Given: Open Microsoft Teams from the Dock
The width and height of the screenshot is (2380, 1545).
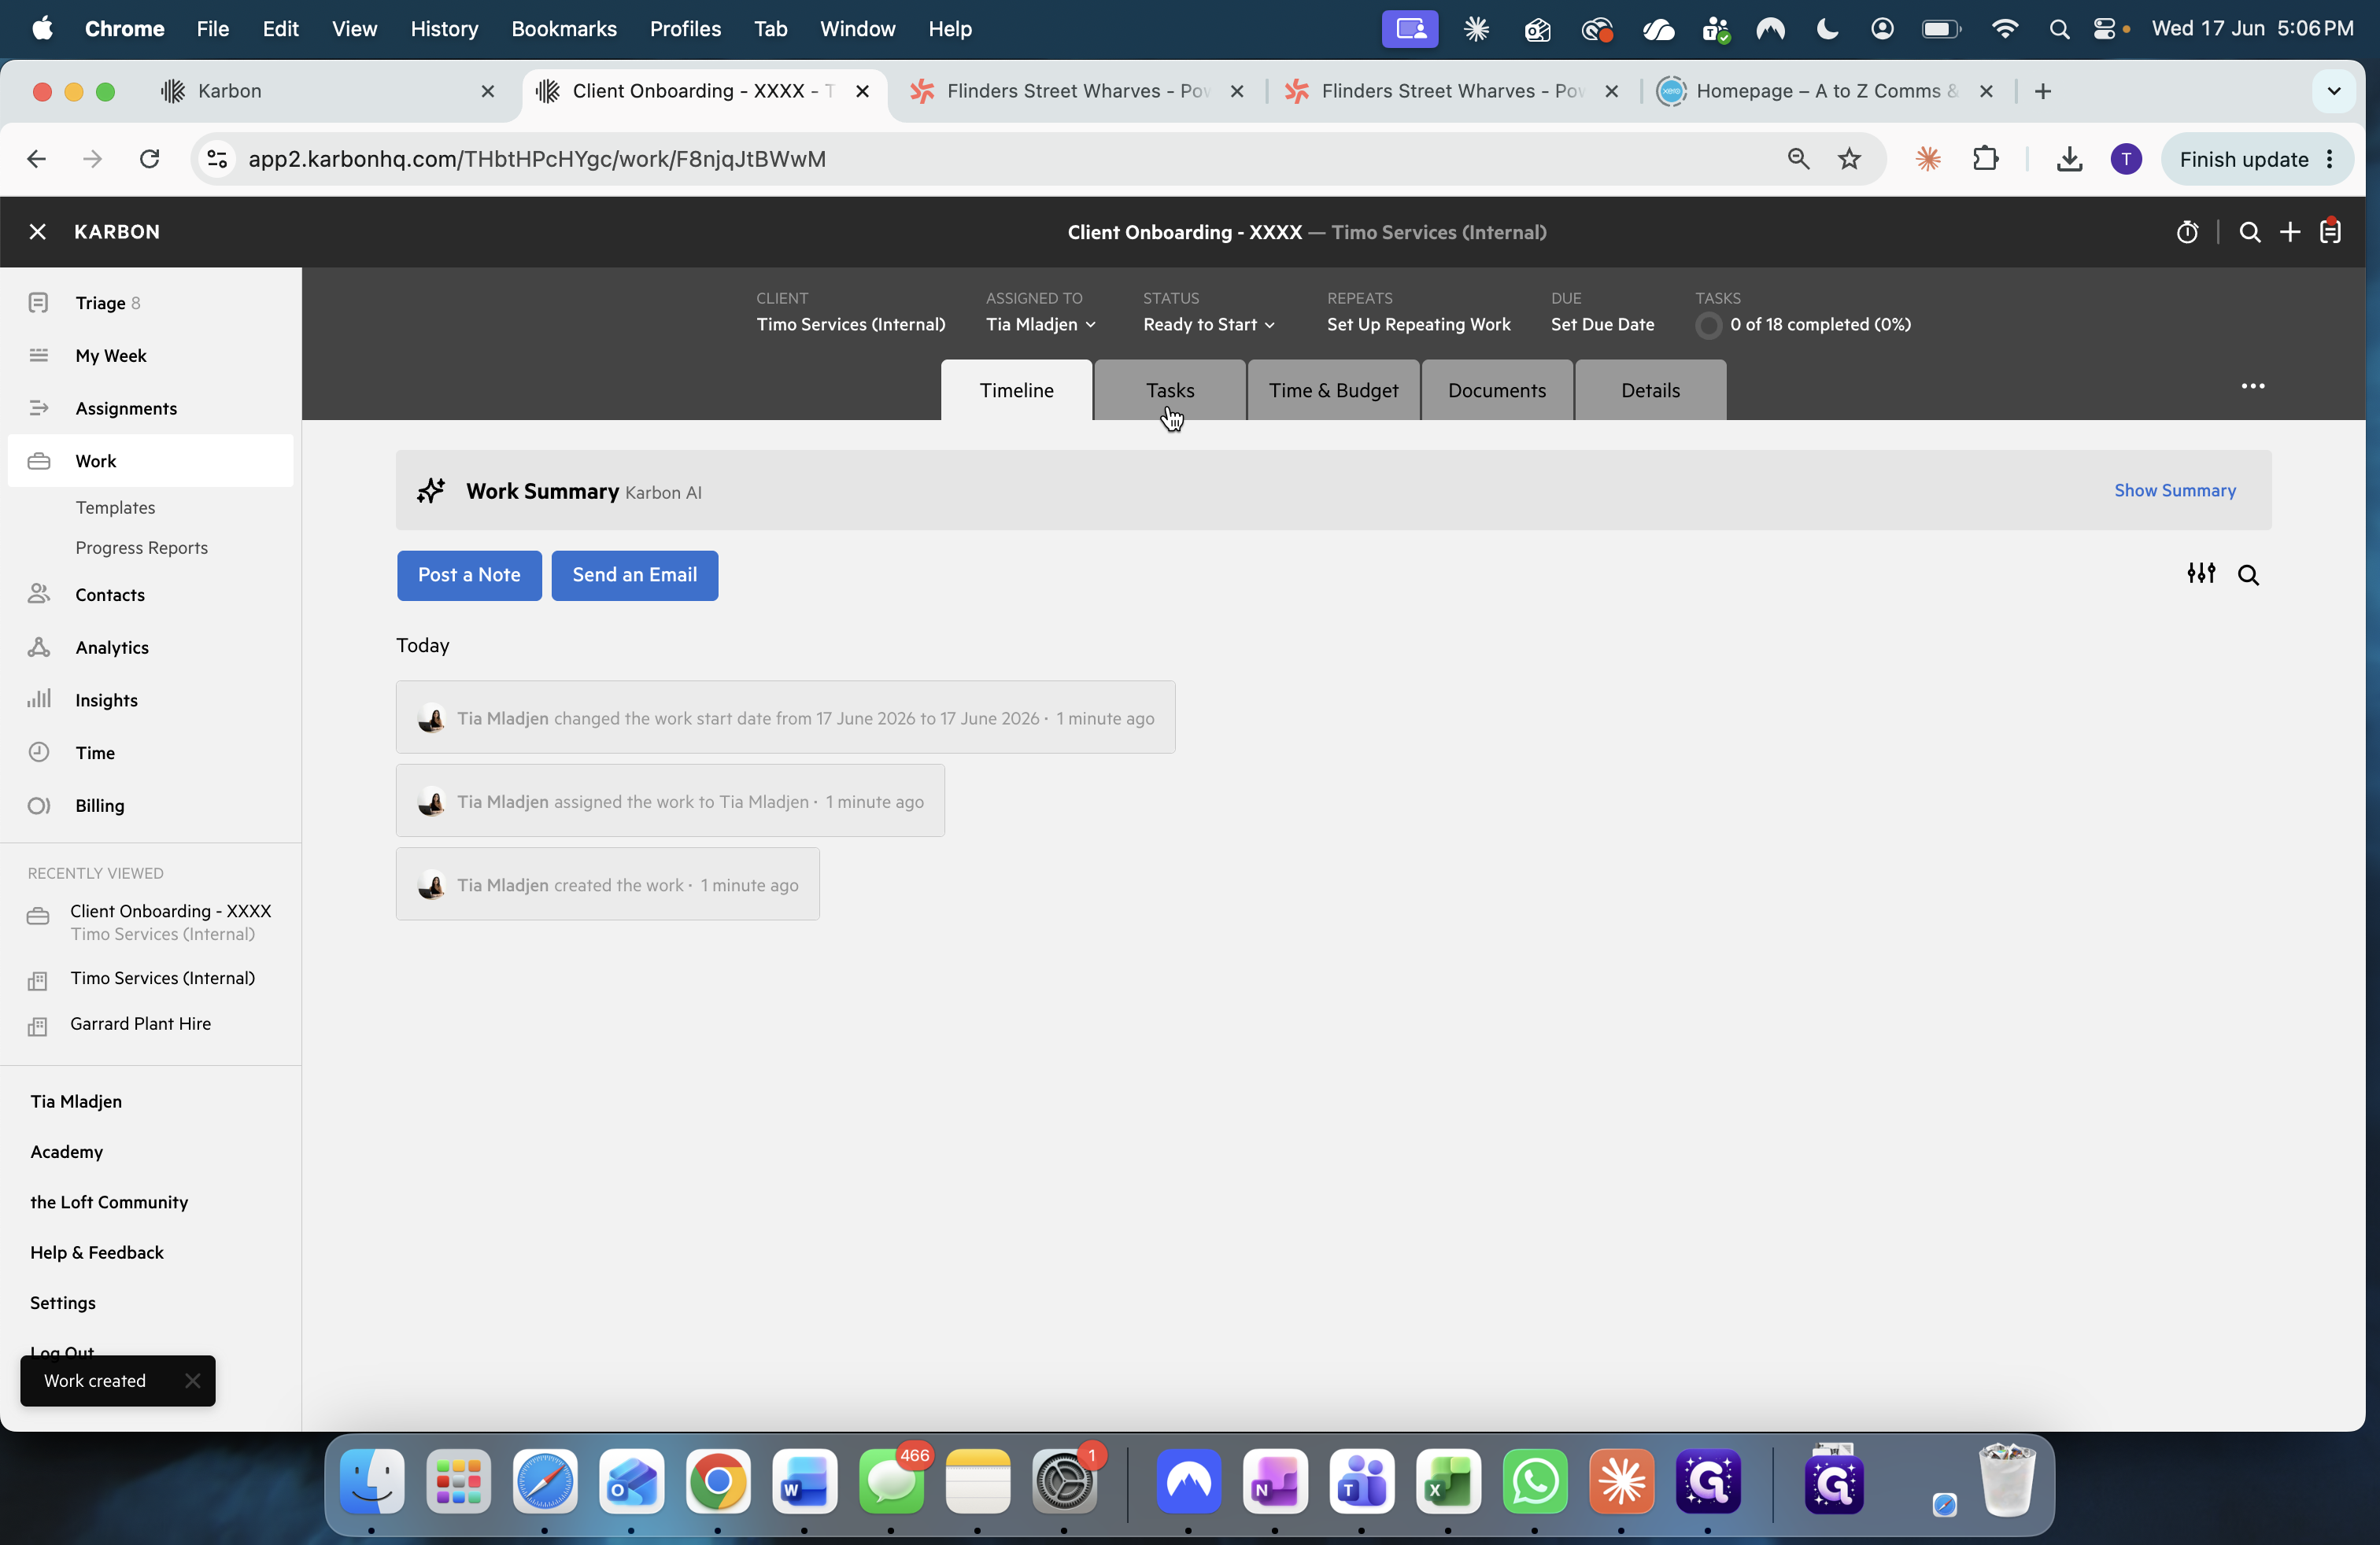Looking at the screenshot, I should tap(1362, 1481).
